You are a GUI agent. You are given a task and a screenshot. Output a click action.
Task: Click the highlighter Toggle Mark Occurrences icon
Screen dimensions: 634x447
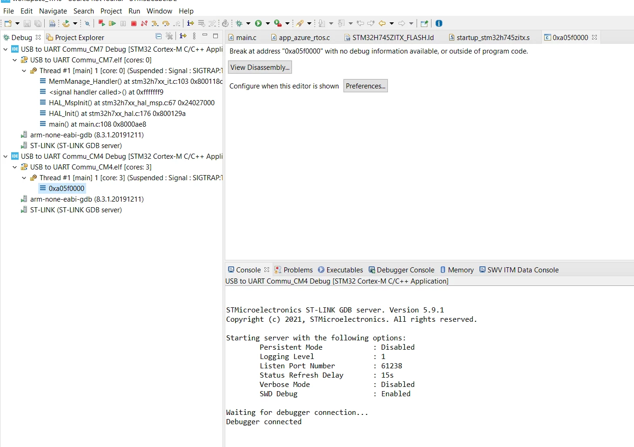point(300,23)
